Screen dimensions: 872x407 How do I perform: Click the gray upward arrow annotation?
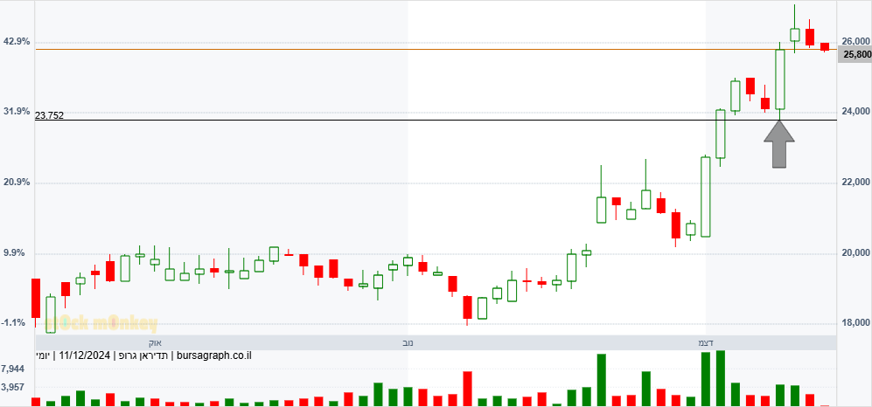click(x=779, y=143)
